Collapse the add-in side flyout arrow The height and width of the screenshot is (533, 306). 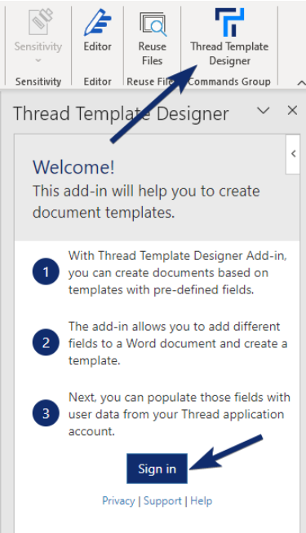tap(293, 154)
